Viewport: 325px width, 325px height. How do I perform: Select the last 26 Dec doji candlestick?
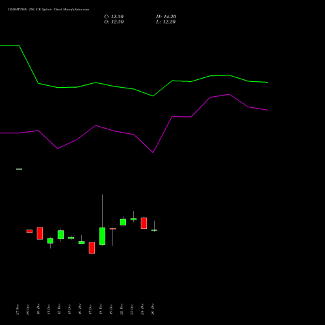[x=154, y=226]
